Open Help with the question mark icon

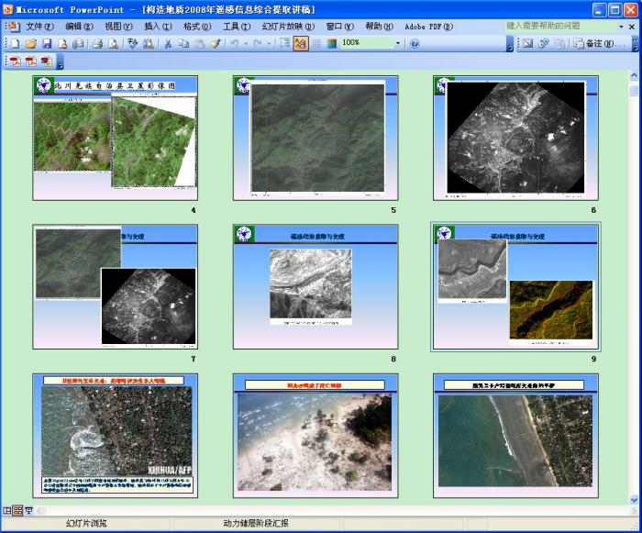click(415, 43)
